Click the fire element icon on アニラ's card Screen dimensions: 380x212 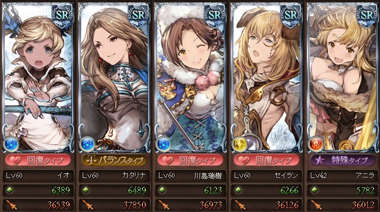(315, 144)
